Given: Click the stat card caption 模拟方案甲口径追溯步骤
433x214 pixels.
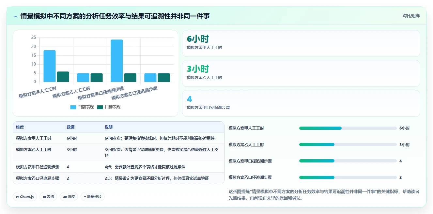Looking at the screenshot, I should coord(208,107).
